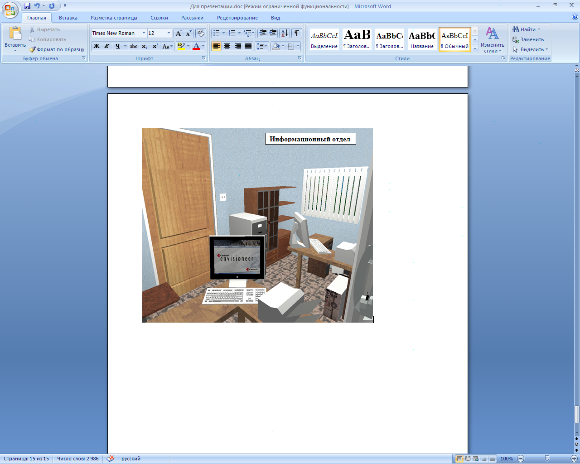
Task: Save the document with the floppy icon
Action: click(x=27, y=6)
